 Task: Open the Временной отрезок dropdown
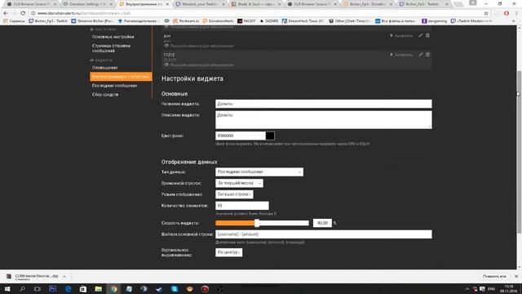239,183
